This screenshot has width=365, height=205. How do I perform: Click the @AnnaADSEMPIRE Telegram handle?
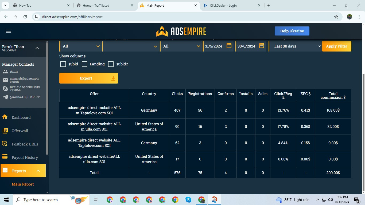tap(25, 97)
